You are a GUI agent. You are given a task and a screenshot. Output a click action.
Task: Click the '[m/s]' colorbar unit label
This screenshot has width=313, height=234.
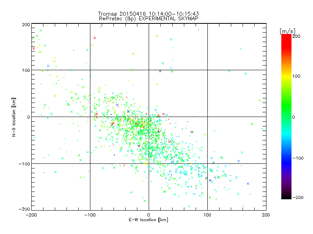[x=288, y=31]
